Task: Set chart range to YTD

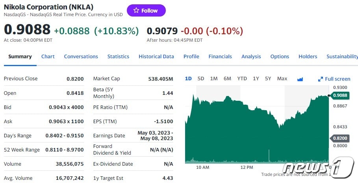Action: tap(242, 79)
